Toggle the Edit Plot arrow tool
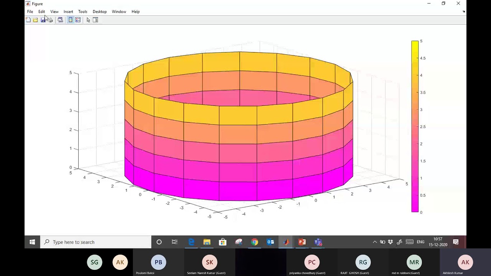This screenshot has width=491, height=276. tap(88, 20)
